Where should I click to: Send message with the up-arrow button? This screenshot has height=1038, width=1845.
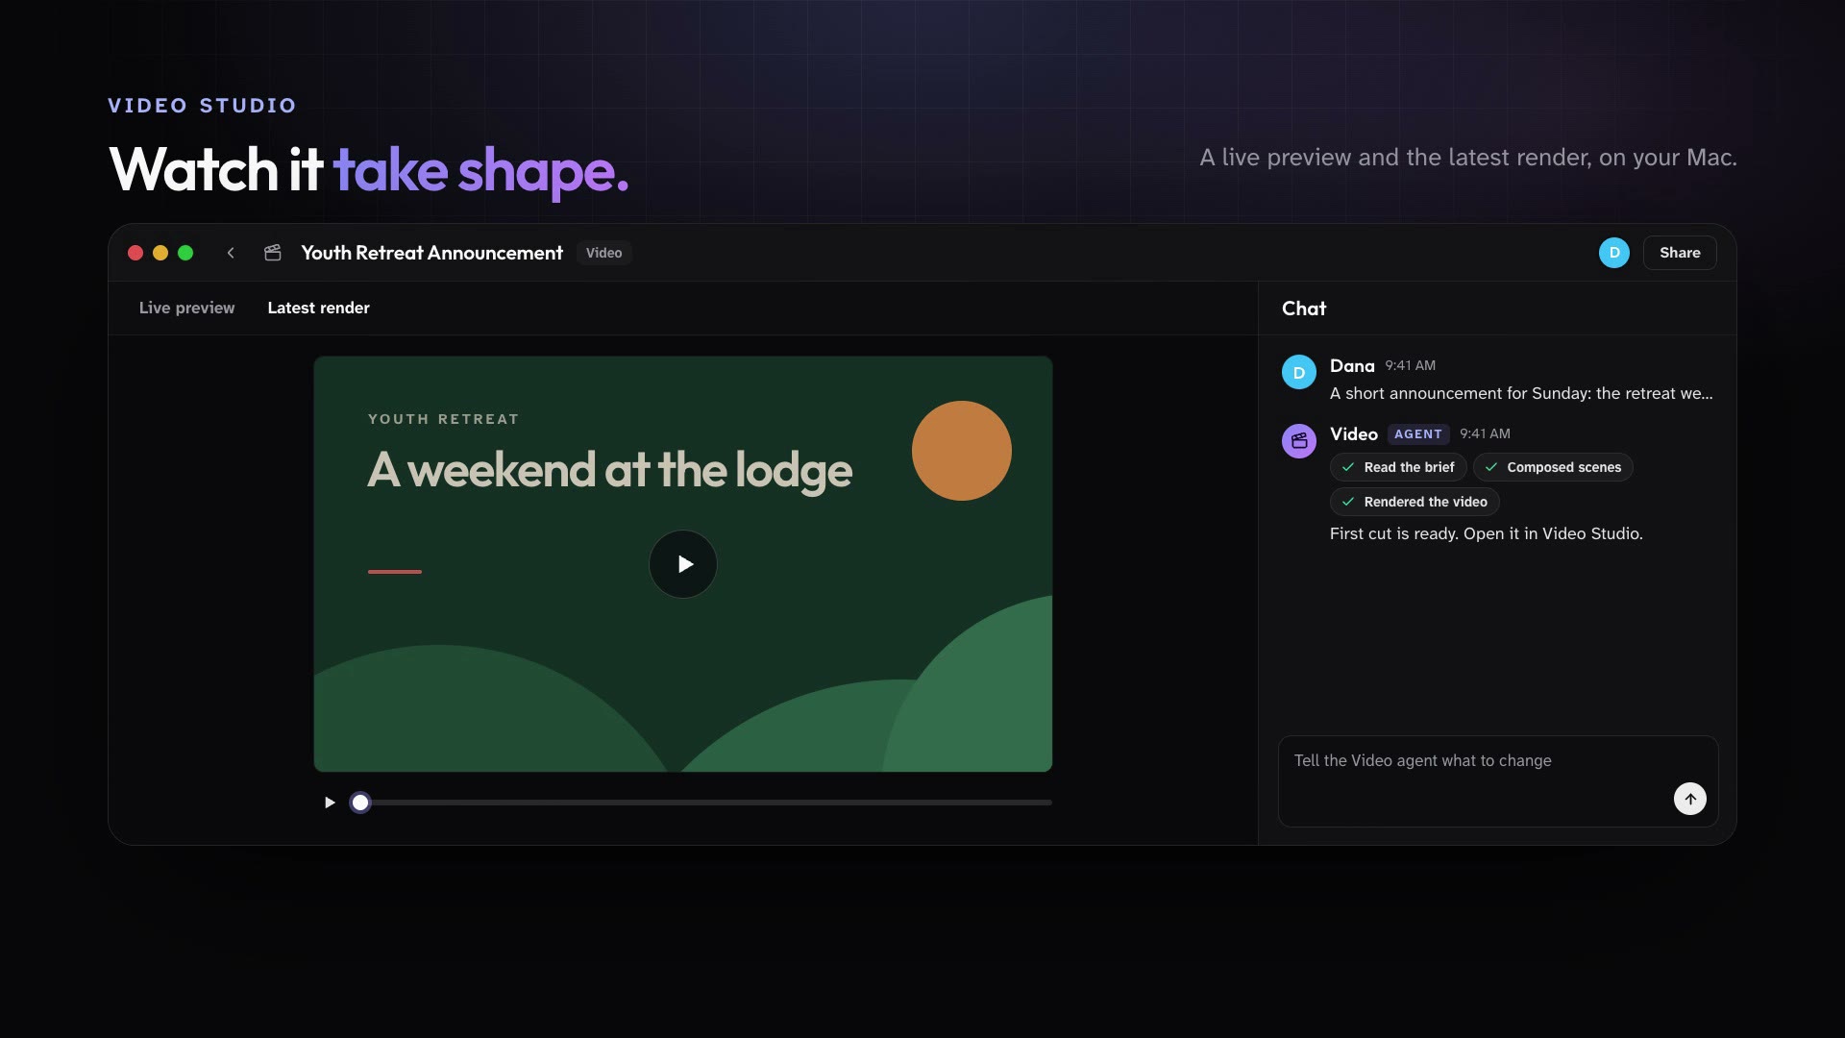coord(1690,799)
